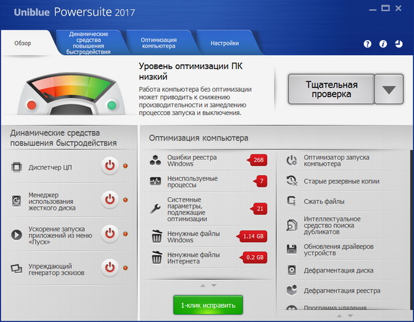Click down arrow below optimization list
Image resolution: width=414 pixels, height=322 pixels.
tap(214, 285)
